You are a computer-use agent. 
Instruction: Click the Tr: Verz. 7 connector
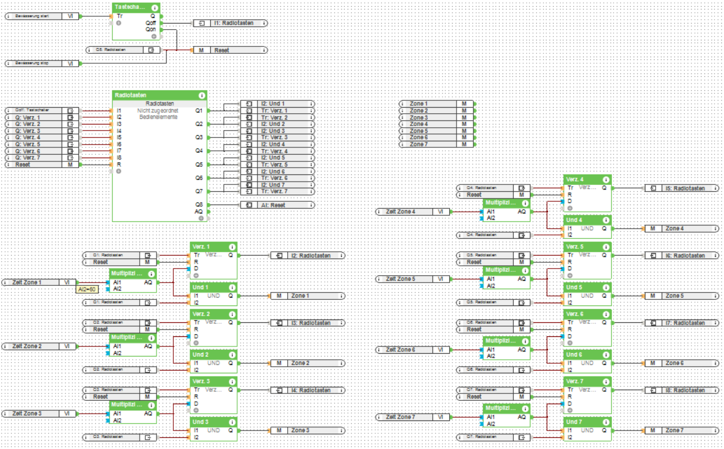point(278,191)
